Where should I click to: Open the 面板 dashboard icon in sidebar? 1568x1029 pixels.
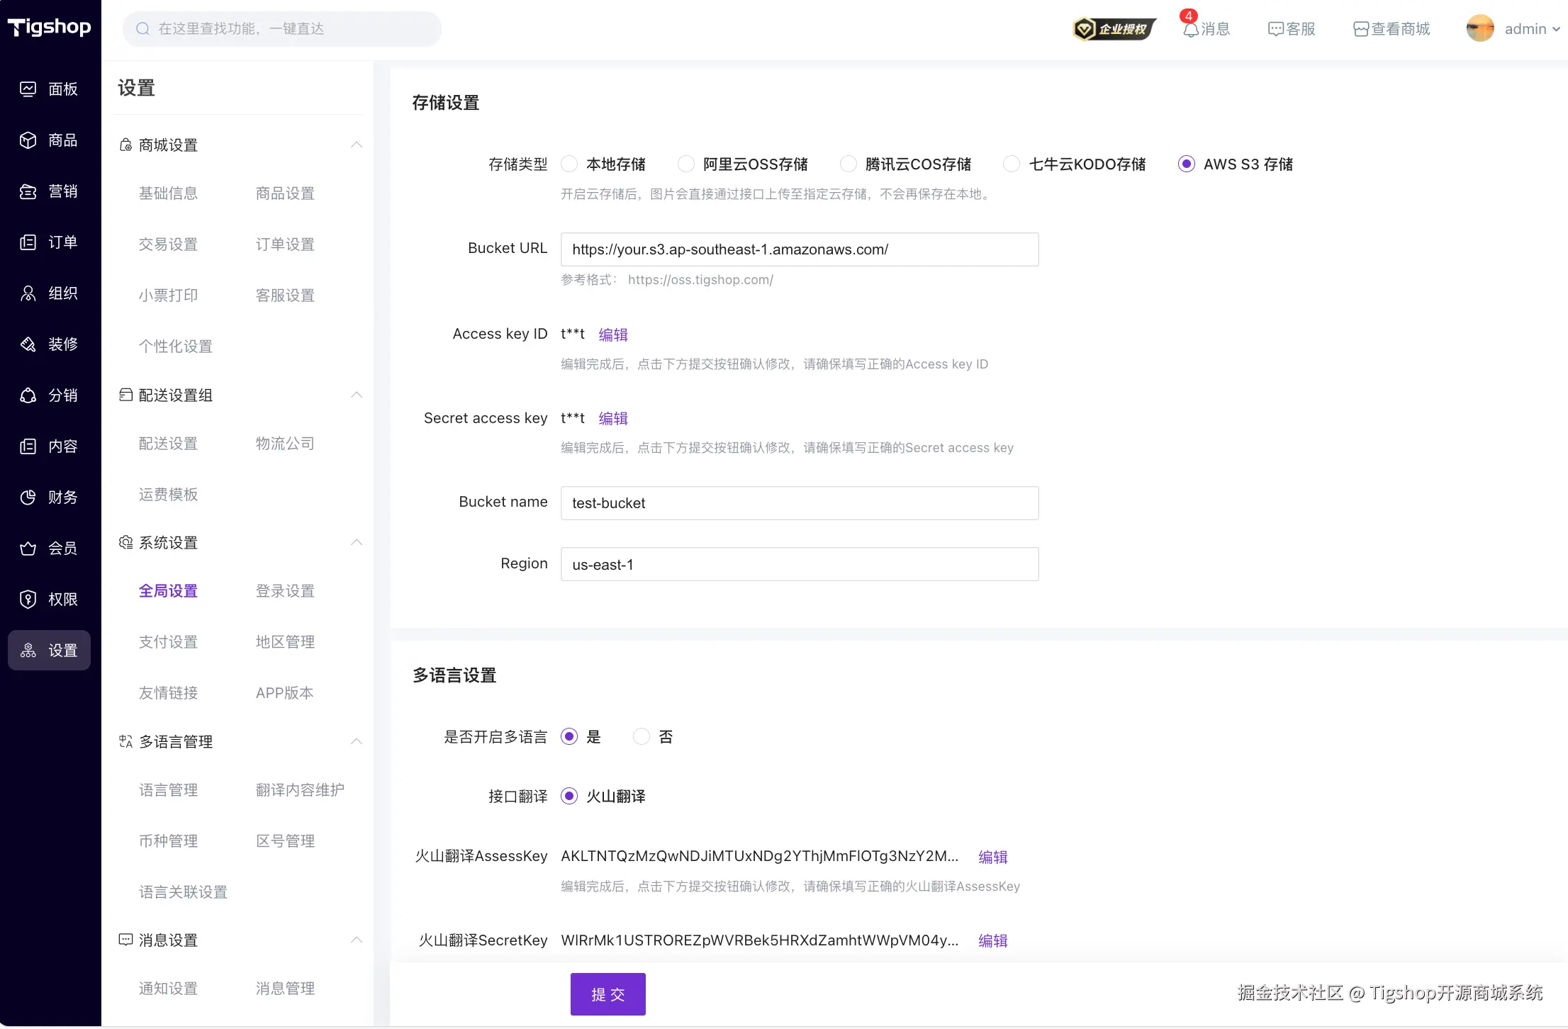pos(28,89)
